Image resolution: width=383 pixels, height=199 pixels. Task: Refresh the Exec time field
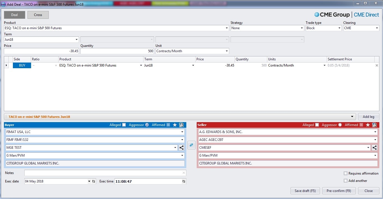(184, 181)
